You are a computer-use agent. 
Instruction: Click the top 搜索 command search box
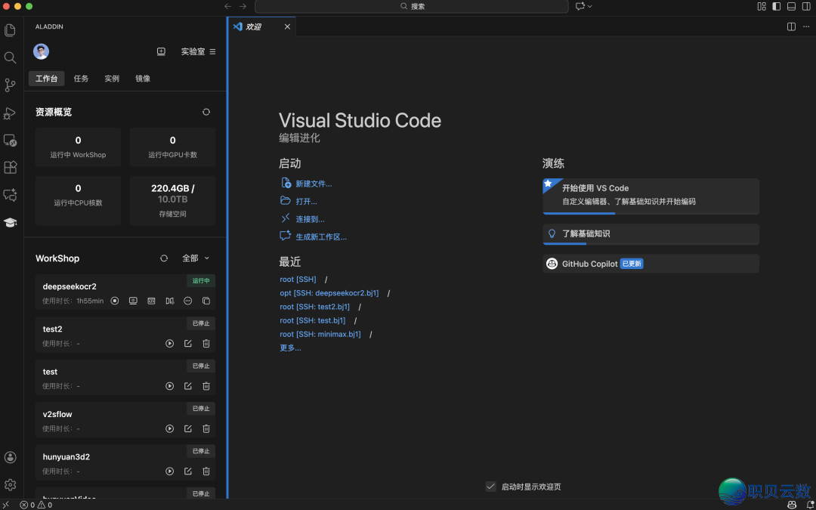tap(412, 6)
